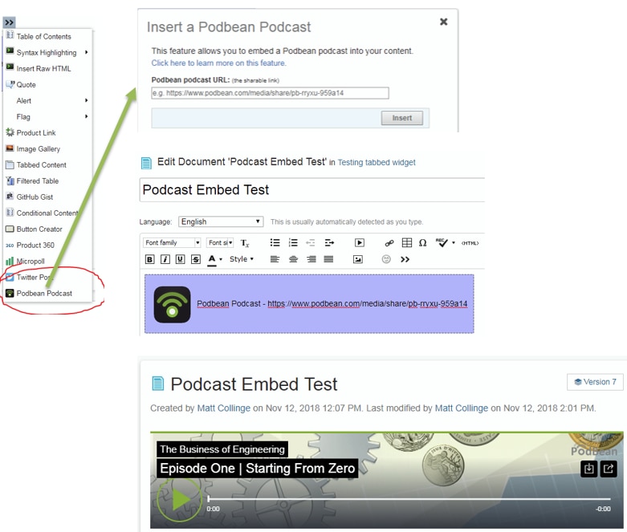627x532 pixels.
Task: Open the Font family dropdown
Action: coord(172,242)
